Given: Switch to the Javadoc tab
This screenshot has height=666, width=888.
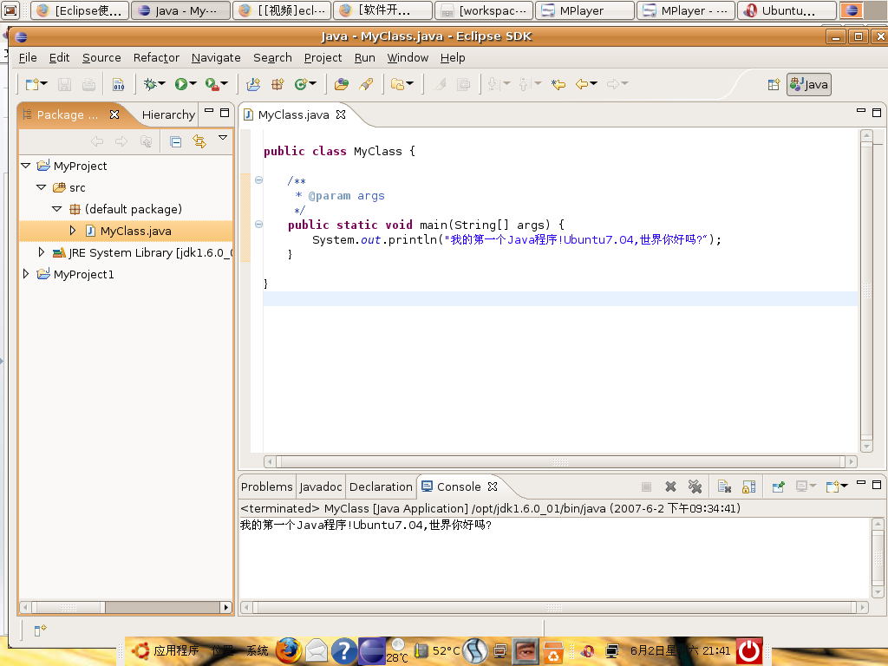Looking at the screenshot, I should [x=321, y=486].
